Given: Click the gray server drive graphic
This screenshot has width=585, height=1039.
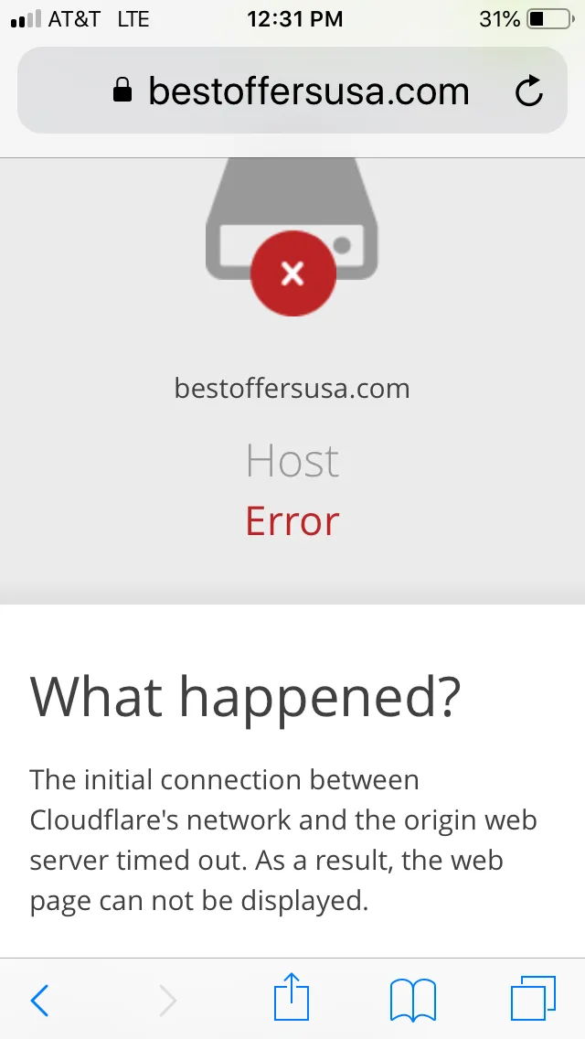Looking at the screenshot, I should [292, 219].
